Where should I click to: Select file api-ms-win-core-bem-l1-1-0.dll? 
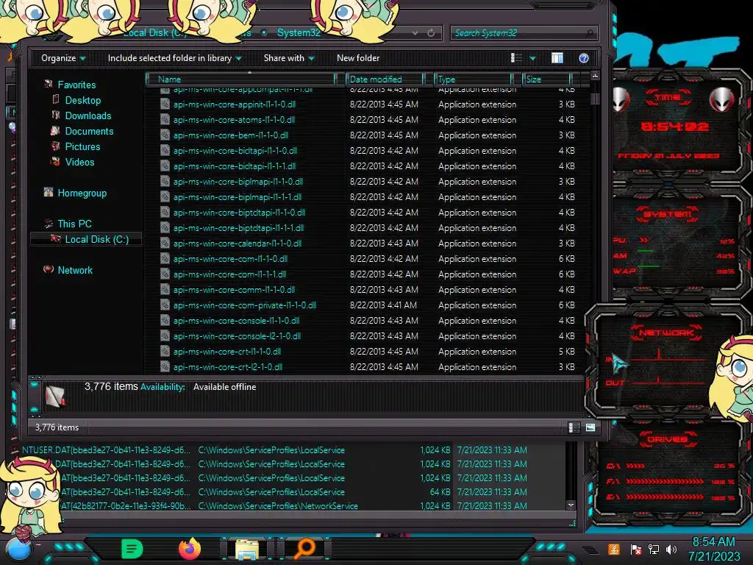coord(231,135)
